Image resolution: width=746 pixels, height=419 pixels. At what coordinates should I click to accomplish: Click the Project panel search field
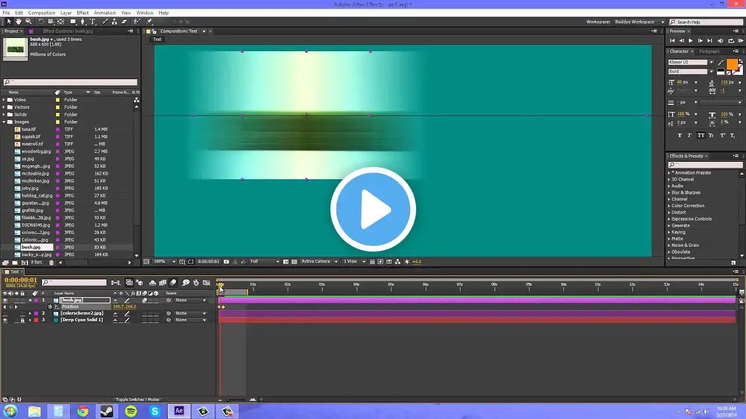click(71, 83)
